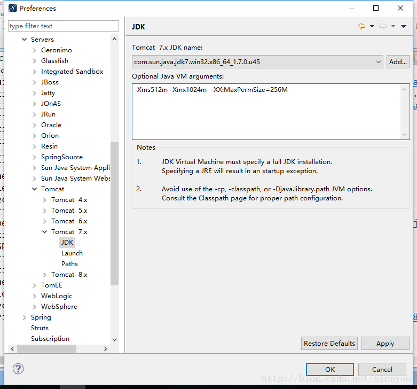Click the VM arguments scroll up arrow

pos(404,89)
